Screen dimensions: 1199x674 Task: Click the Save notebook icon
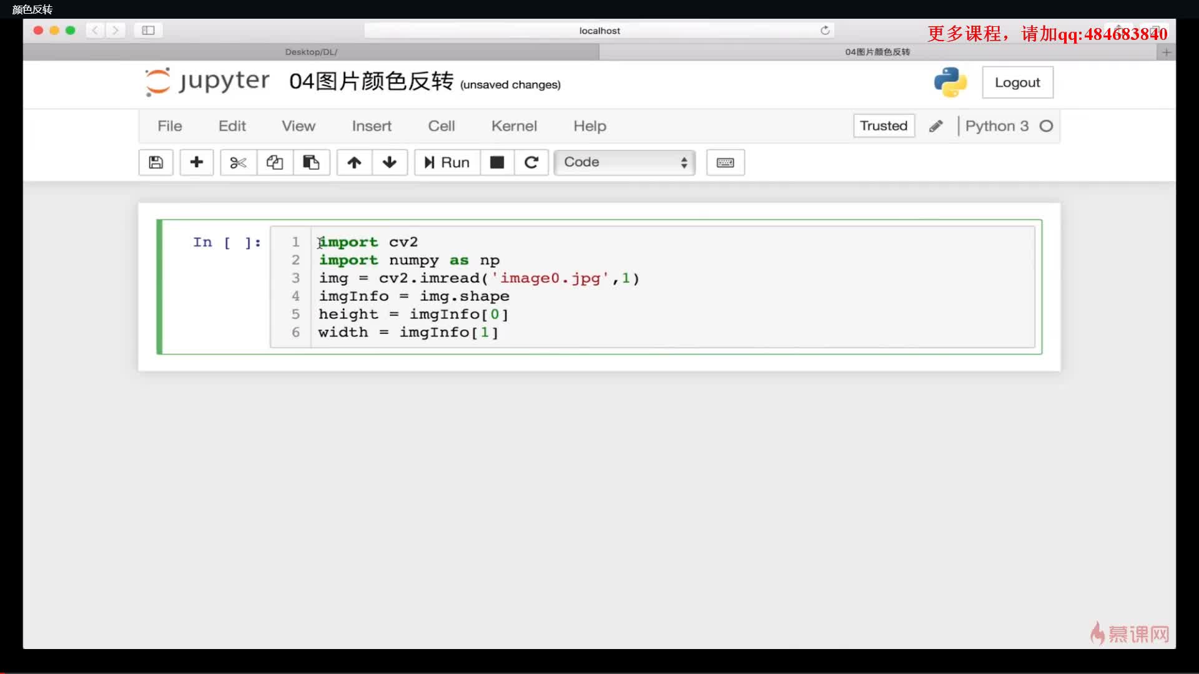[155, 162]
